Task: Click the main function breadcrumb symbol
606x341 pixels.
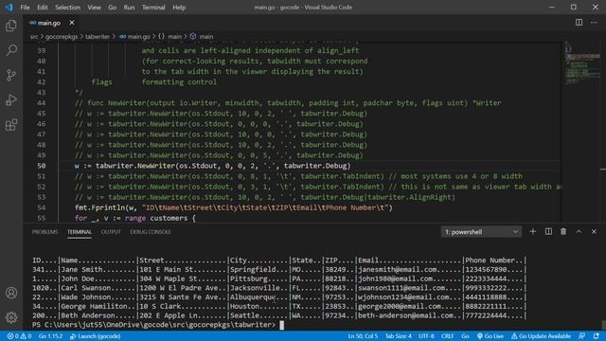Action: point(202,37)
